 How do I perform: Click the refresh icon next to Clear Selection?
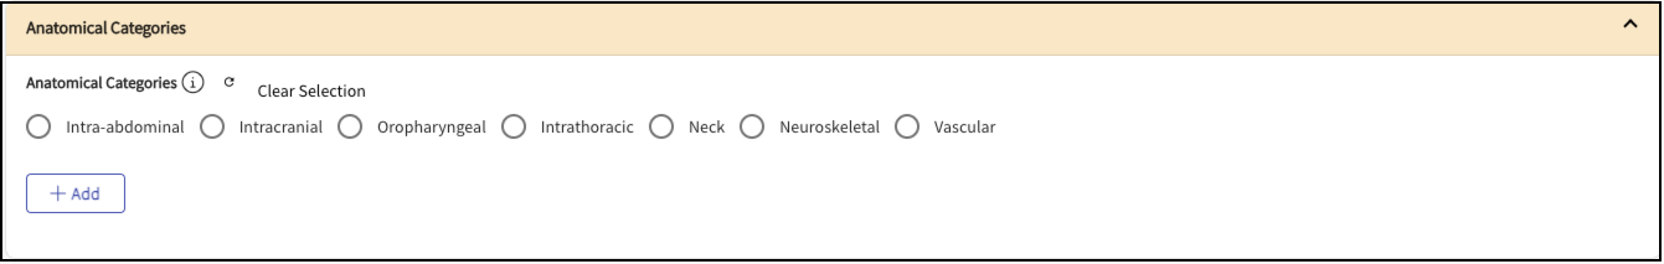[229, 82]
